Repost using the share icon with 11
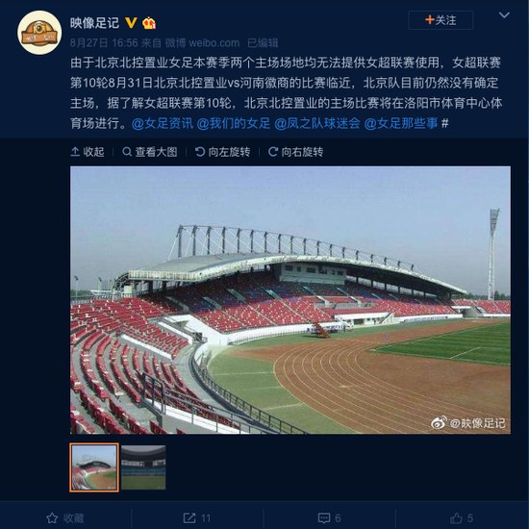The image size is (529, 529). point(197,517)
